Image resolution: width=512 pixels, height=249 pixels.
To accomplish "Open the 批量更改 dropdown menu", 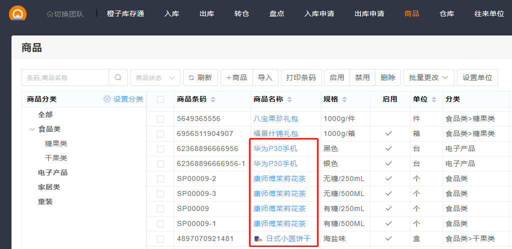I will click(428, 77).
